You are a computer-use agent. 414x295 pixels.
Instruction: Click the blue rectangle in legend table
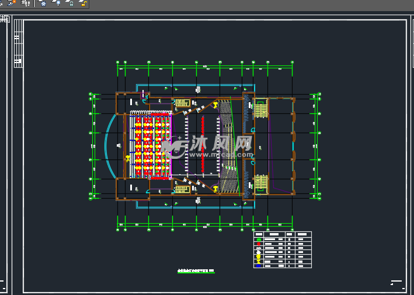tap(258, 265)
